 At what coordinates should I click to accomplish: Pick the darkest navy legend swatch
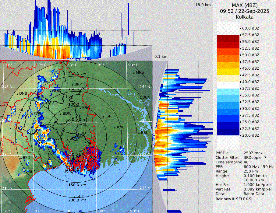pos(228,132)
